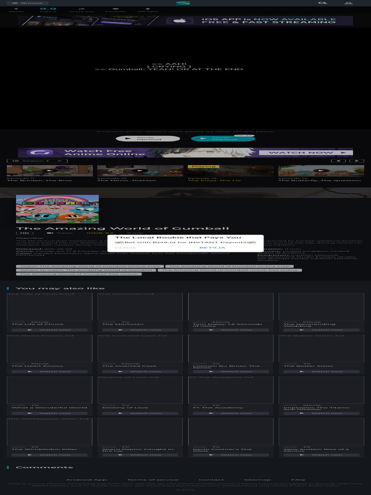Viewport: 371px width, 495px height.
Task: Select playing Episode 13 The Pizza thumbnail
Action: click(230, 171)
